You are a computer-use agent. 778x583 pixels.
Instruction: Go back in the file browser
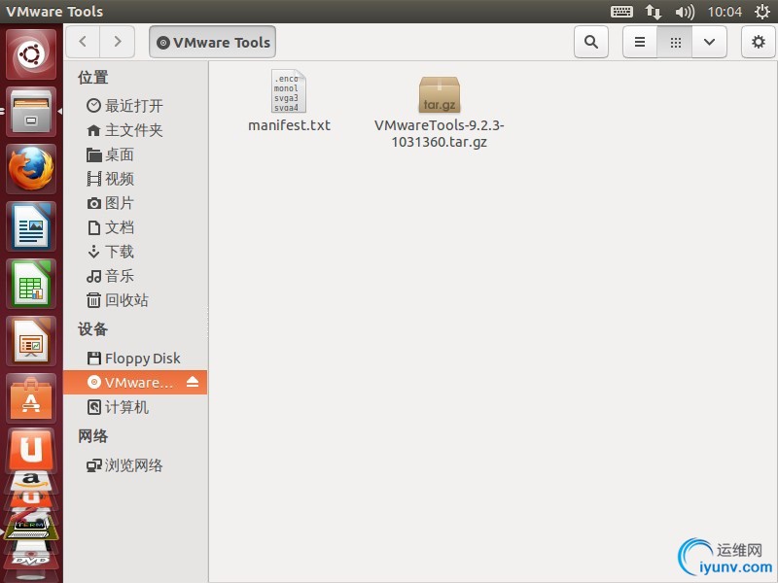click(83, 42)
